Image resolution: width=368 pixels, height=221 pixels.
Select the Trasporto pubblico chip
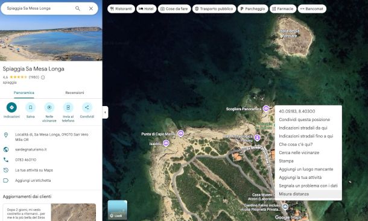point(214,9)
